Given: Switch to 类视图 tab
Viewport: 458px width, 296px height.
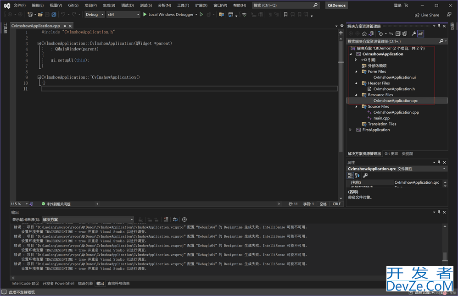Looking at the screenshot, I should [x=407, y=153].
